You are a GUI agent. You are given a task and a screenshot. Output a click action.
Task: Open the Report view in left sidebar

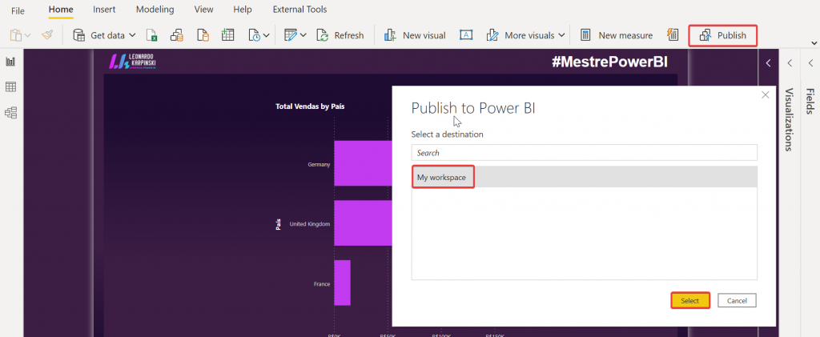click(11, 62)
